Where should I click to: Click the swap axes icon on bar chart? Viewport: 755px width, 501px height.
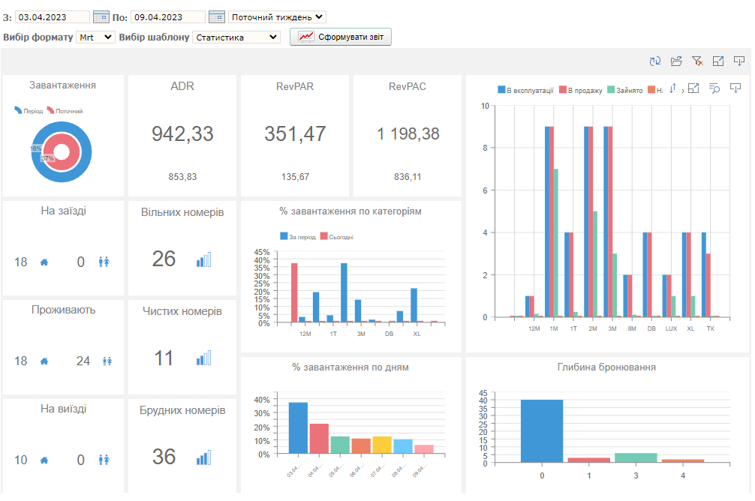pyautogui.click(x=672, y=88)
